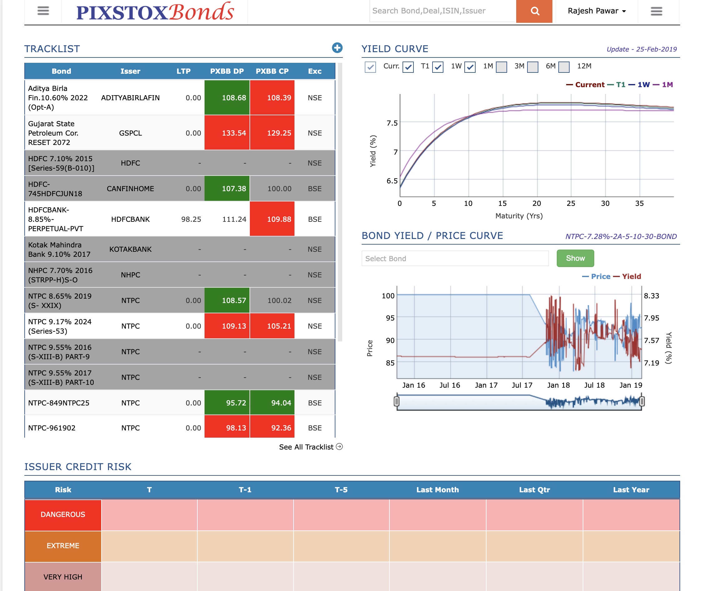Enable the 3M yield curve checkbox
This screenshot has width=702, height=591.
502,67
